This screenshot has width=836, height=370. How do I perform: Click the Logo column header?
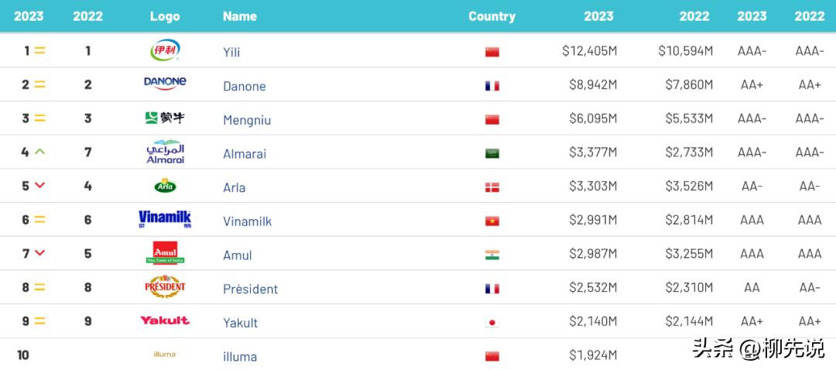(165, 16)
